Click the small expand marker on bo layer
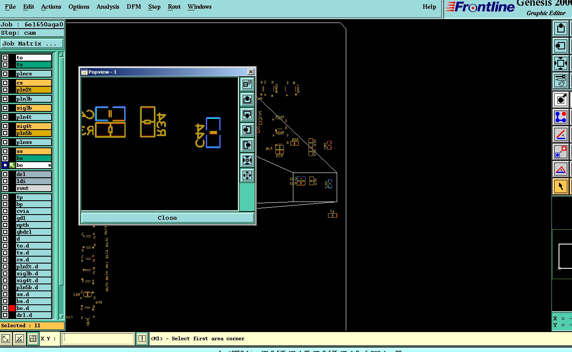Image resolution: width=572 pixels, height=352 pixels. (49, 166)
